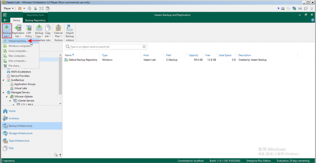Click the Storage Infrastructure icon

(5, 133)
